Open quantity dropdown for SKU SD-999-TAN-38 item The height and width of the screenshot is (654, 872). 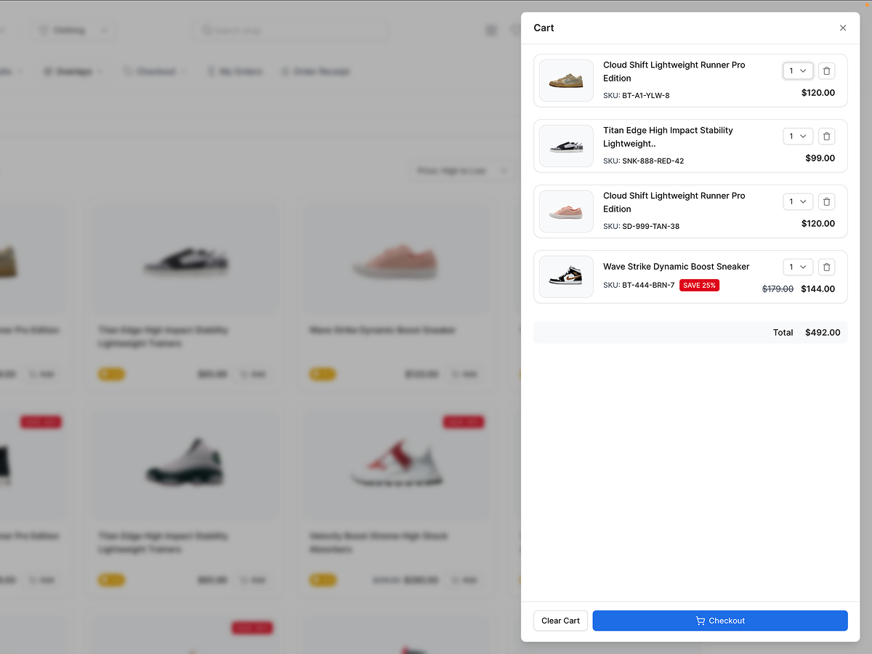797,202
